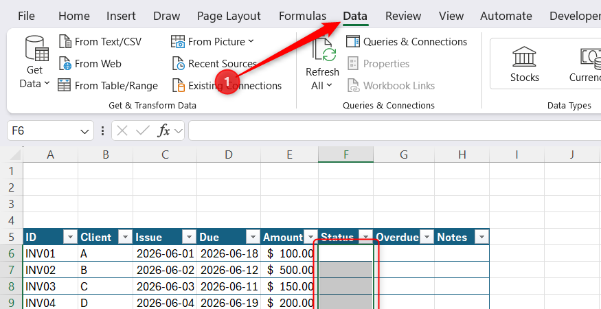Import data From Web

tap(91, 64)
